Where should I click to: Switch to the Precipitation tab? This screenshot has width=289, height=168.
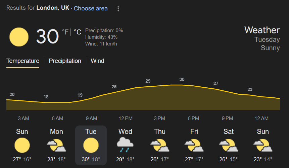point(65,61)
